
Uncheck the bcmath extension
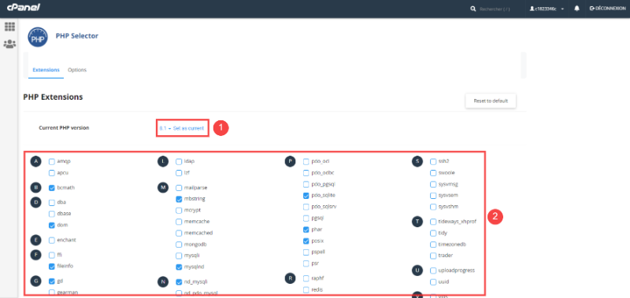tap(52, 188)
